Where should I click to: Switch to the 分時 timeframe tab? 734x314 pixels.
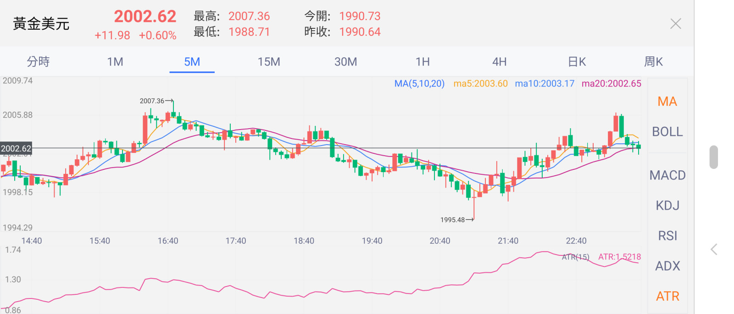click(x=38, y=62)
